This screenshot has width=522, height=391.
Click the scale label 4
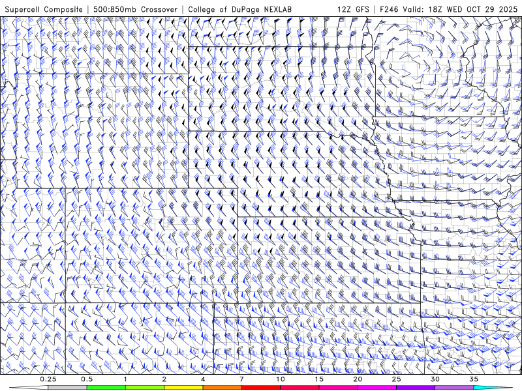click(203, 379)
